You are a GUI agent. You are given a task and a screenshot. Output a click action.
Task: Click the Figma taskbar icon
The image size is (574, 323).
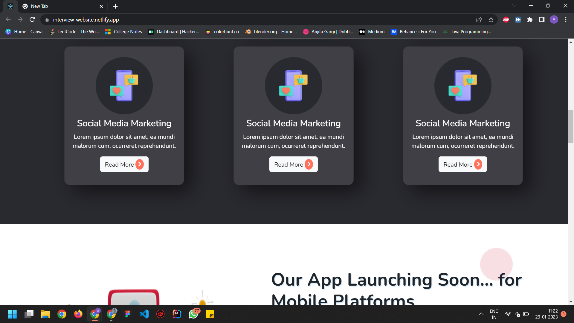(128, 314)
